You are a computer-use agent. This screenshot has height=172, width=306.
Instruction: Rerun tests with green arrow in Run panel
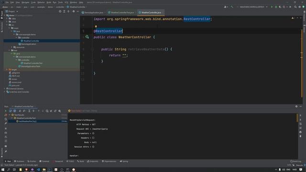pyautogui.click(x=5, y=111)
